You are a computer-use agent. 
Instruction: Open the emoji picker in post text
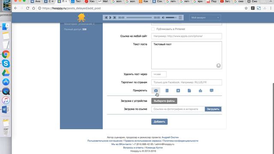tap(218, 65)
